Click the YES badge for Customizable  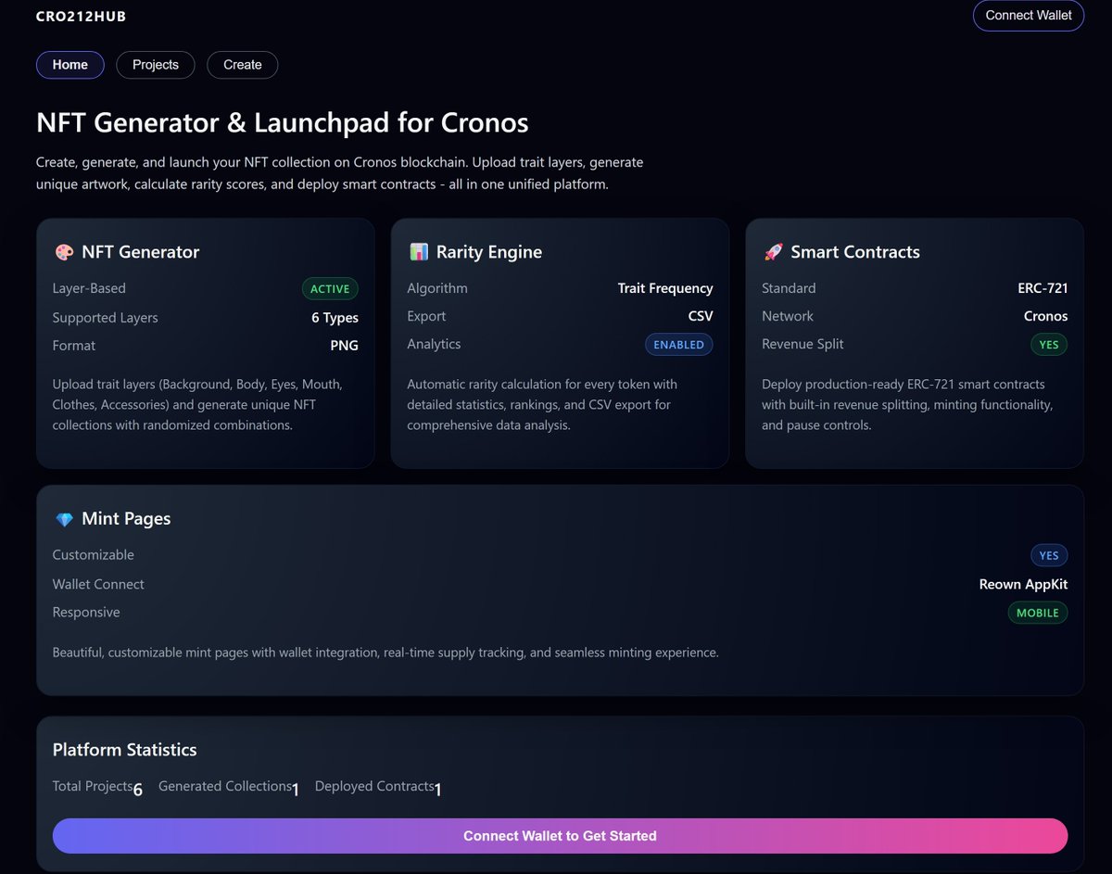pyautogui.click(x=1049, y=556)
